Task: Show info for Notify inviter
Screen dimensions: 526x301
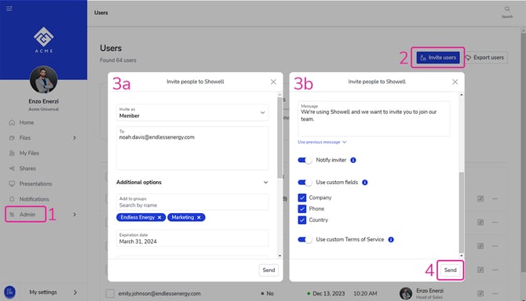Action: [x=353, y=161]
